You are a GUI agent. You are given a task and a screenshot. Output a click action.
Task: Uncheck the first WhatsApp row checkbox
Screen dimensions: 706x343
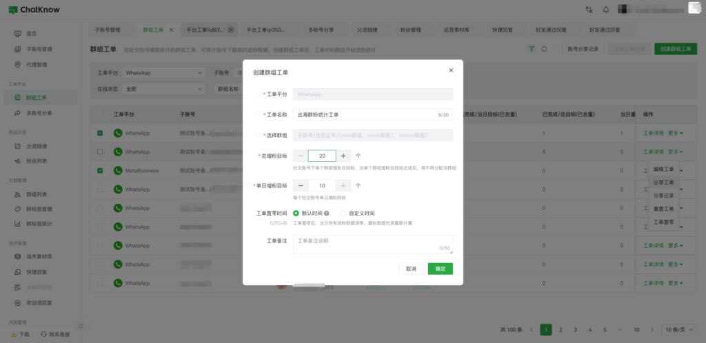(x=100, y=133)
